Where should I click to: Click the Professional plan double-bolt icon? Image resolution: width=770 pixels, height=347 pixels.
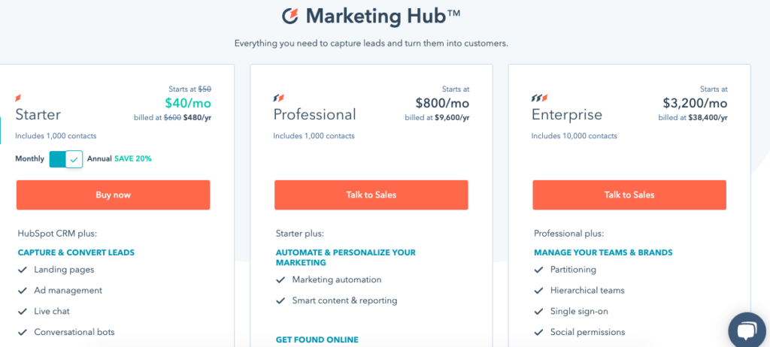click(278, 98)
